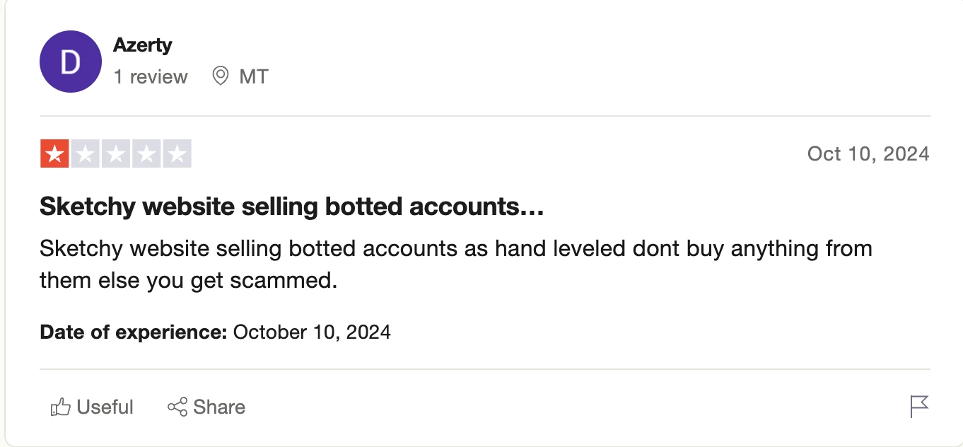Click the second gray rating star
This screenshot has height=447, width=963.
click(85, 154)
